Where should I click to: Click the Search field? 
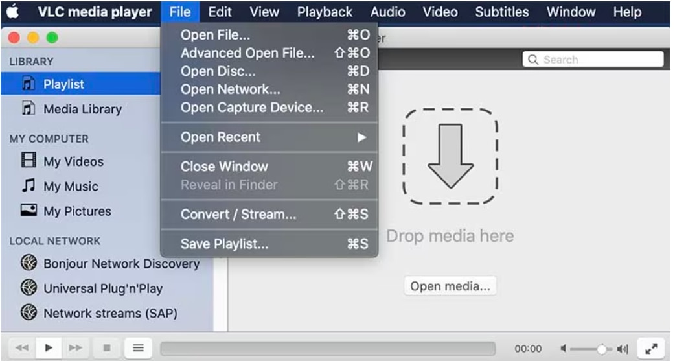tap(593, 60)
